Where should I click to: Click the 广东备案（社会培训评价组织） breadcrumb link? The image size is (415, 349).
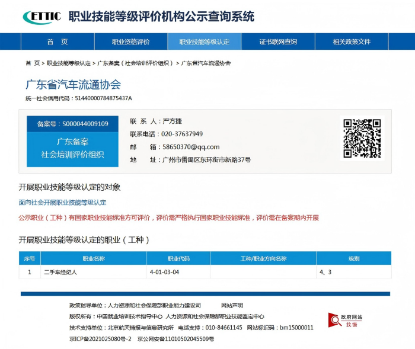[136, 63]
